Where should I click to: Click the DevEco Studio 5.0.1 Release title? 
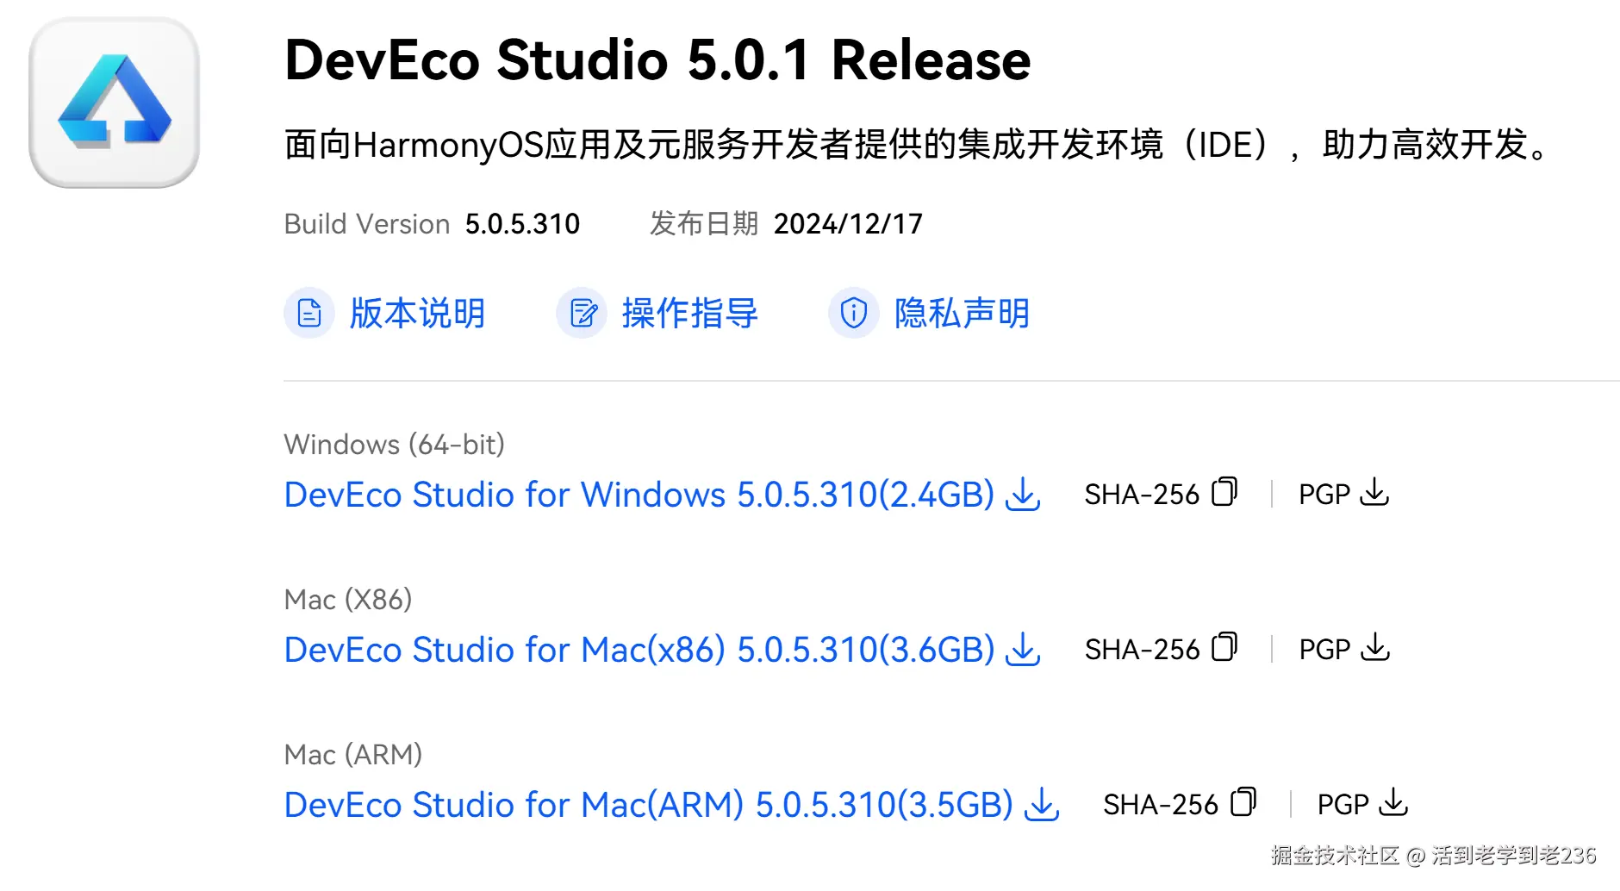click(x=657, y=60)
